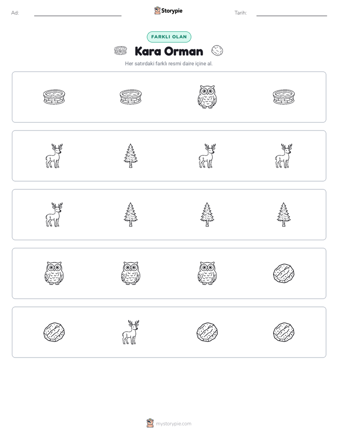Click the last rock in row five
This screenshot has width=338, height=437.
coord(284,332)
